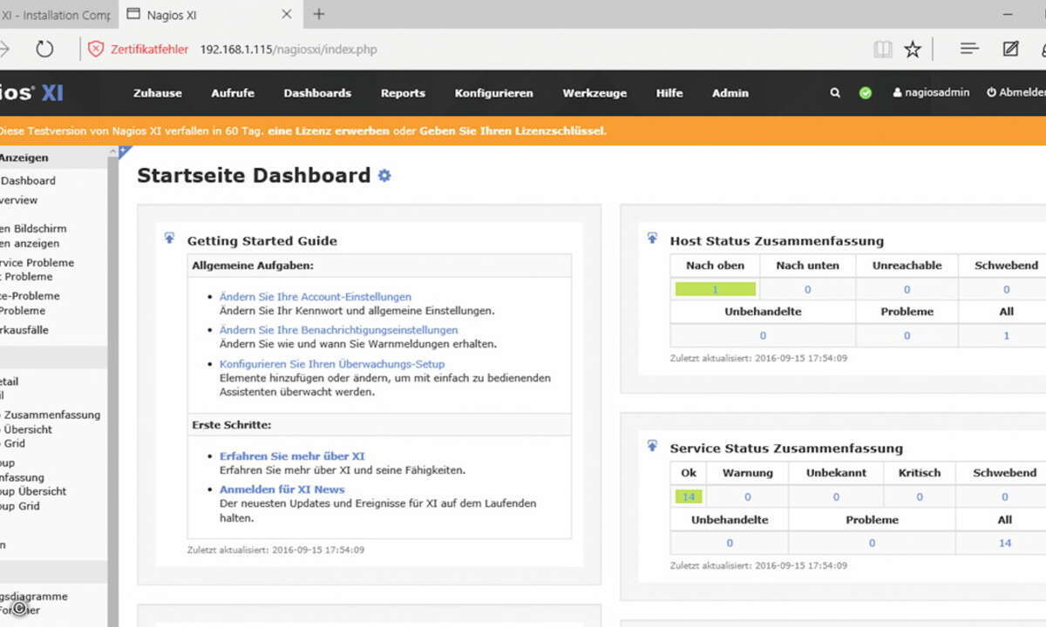Open the reading view book icon
The height and width of the screenshot is (627, 1046).
(883, 50)
